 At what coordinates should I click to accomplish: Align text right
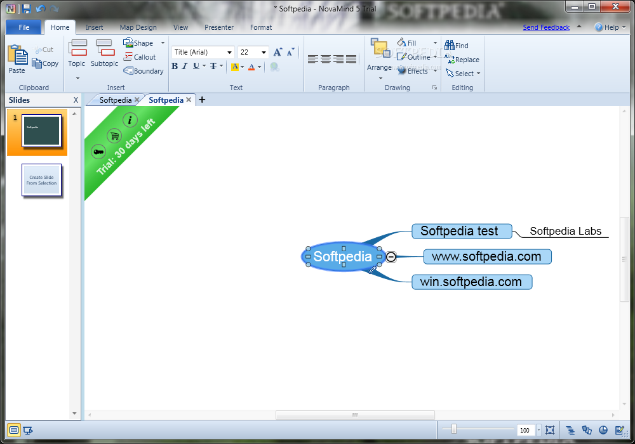(338, 59)
